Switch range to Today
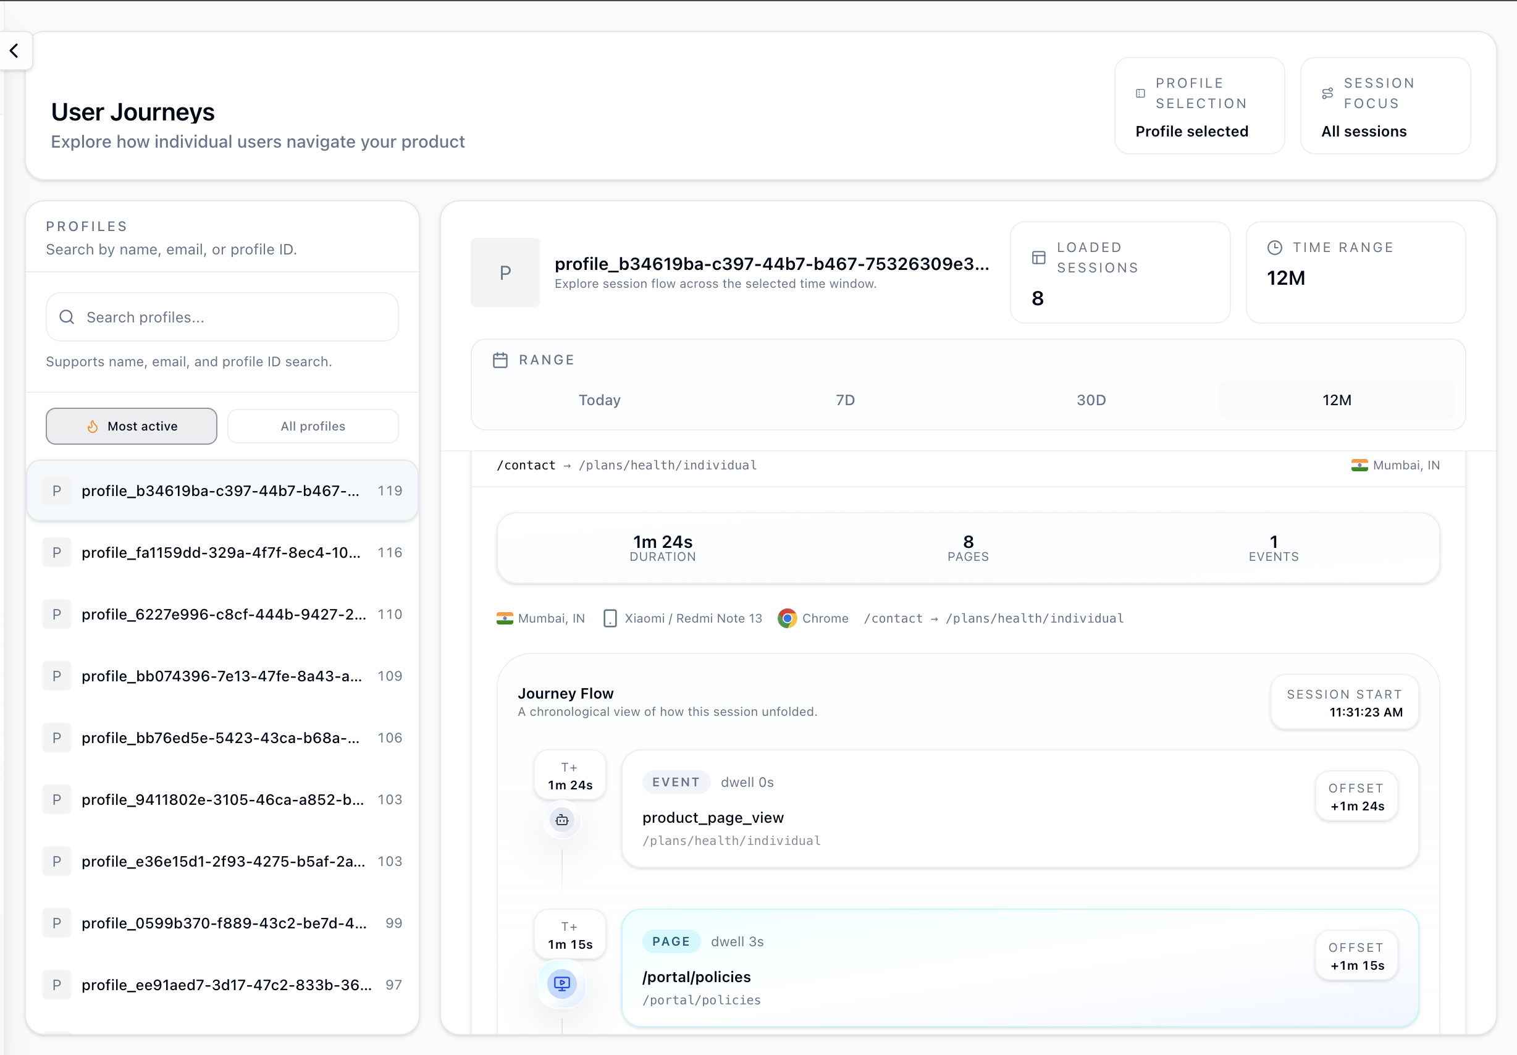The image size is (1517, 1055). point(599,400)
